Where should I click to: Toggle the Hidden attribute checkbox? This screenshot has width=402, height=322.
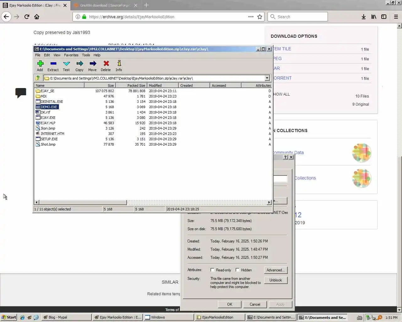click(x=237, y=270)
